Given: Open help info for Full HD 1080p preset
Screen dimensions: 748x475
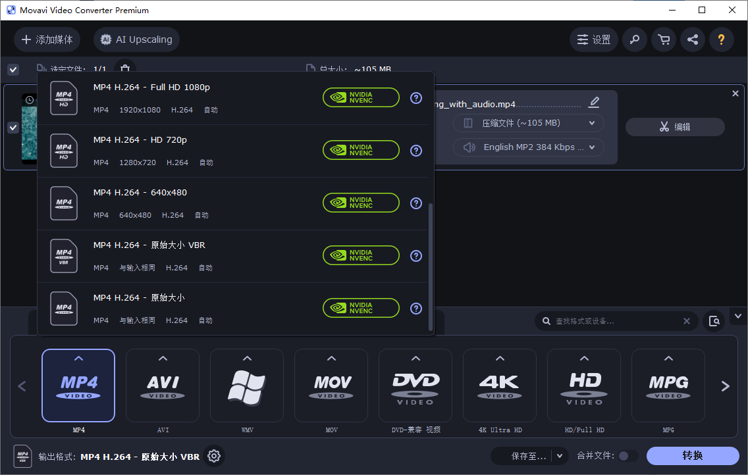Looking at the screenshot, I should pyautogui.click(x=416, y=98).
